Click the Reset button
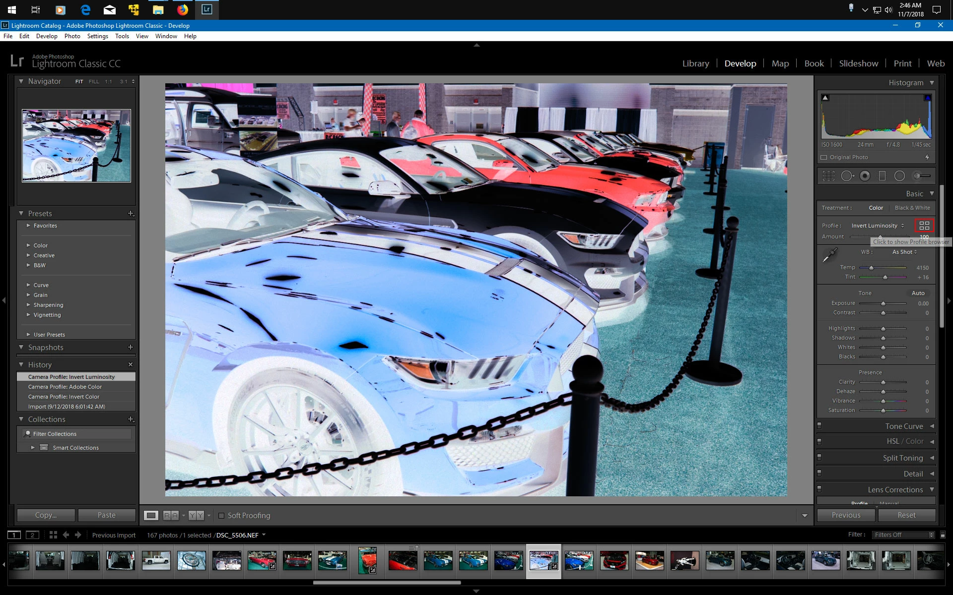The height and width of the screenshot is (595, 953). (x=906, y=515)
